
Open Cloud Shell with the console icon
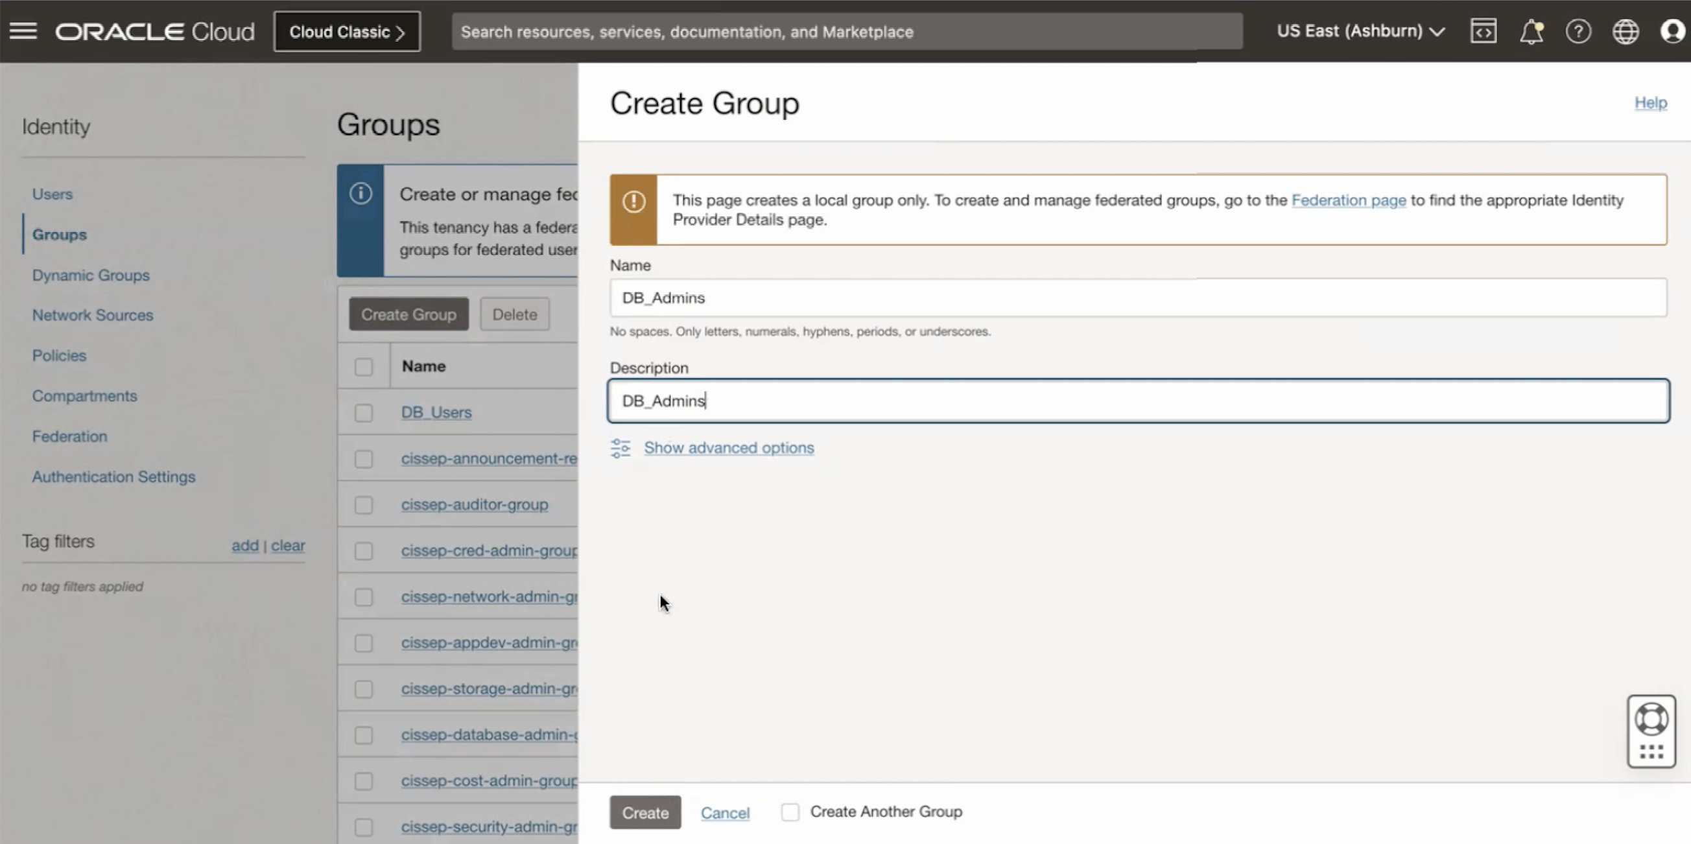[x=1484, y=31]
